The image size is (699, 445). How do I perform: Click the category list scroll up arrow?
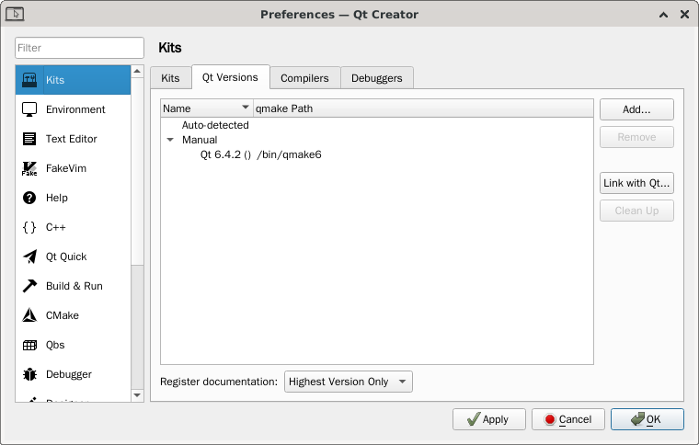(137, 72)
